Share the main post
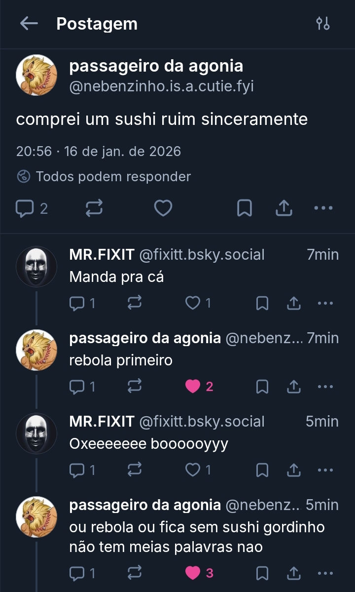Screen dimensions: 355x592 [x=284, y=209]
